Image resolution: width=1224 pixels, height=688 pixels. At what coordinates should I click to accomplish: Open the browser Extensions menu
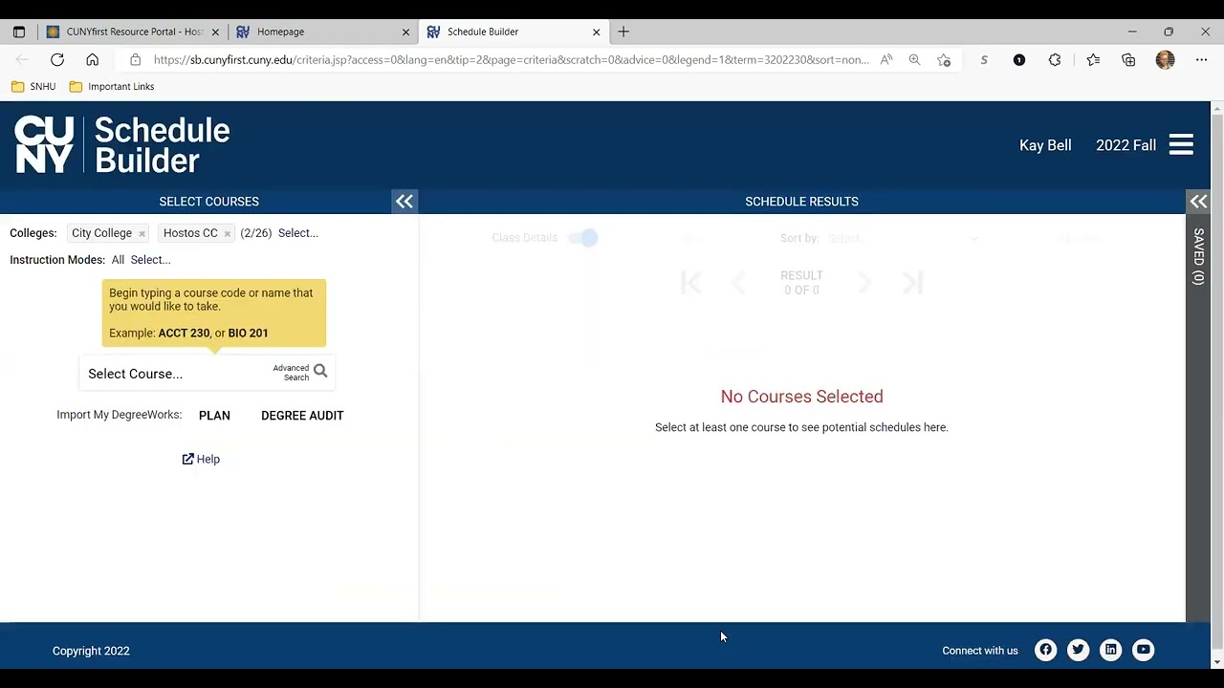coord(1055,60)
